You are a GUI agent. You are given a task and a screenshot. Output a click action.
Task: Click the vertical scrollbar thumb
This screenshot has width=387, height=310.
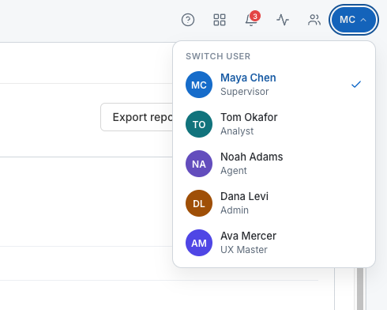point(360,289)
